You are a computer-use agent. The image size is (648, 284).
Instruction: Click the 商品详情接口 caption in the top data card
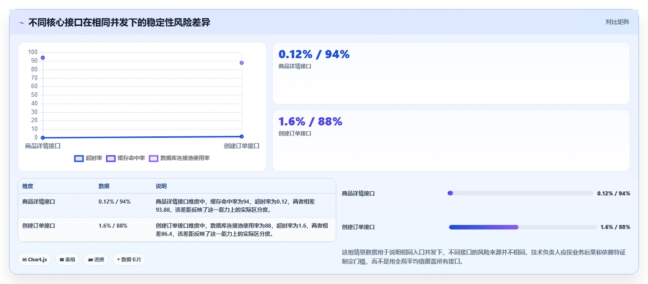pos(295,66)
